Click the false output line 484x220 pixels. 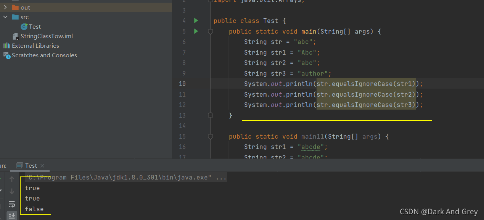34,209
